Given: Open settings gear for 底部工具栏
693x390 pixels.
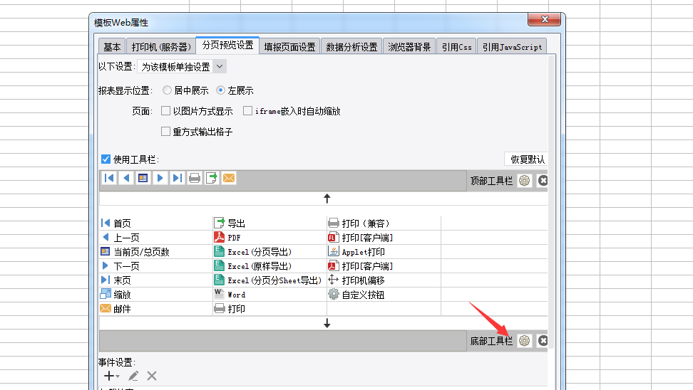Looking at the screenshot, I should tap(525, 341).
